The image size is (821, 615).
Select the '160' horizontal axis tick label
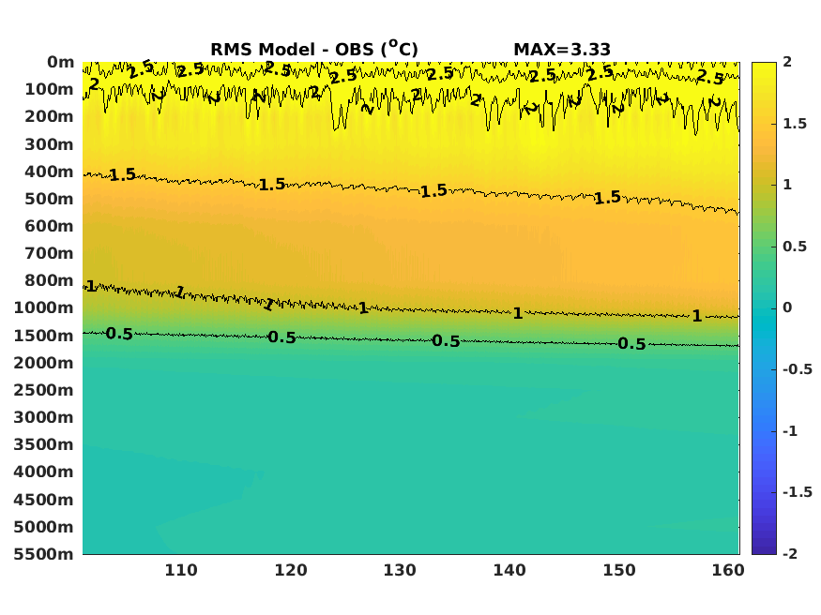(728, 570)
